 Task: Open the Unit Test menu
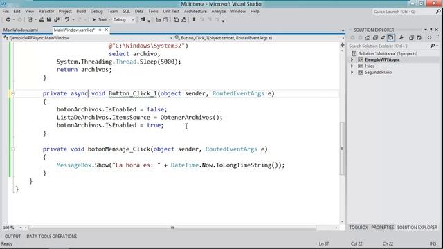tap(171, 12)
